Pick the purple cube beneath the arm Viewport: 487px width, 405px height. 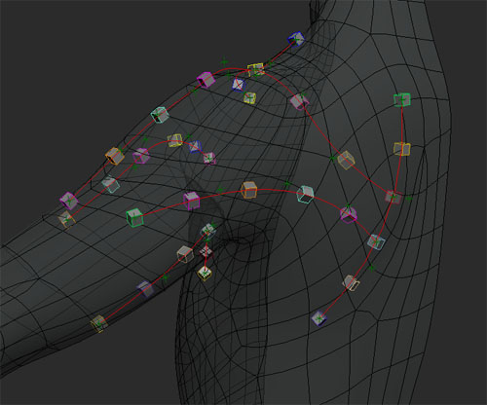(x=145, y=289)
